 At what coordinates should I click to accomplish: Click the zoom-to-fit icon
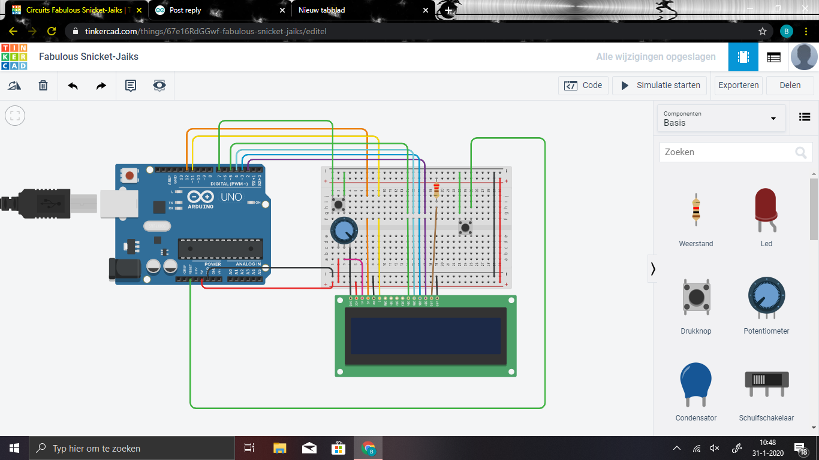coord(14,116)
